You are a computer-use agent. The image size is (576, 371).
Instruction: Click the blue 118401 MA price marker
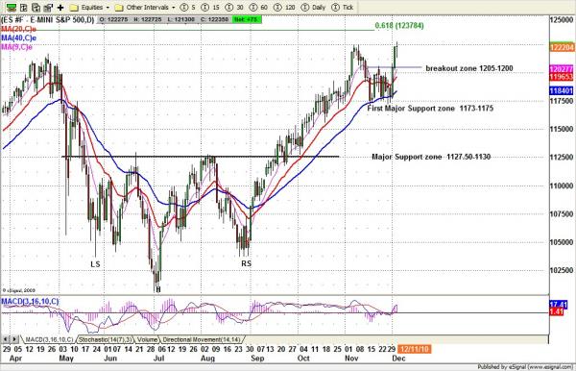[562, 90]
